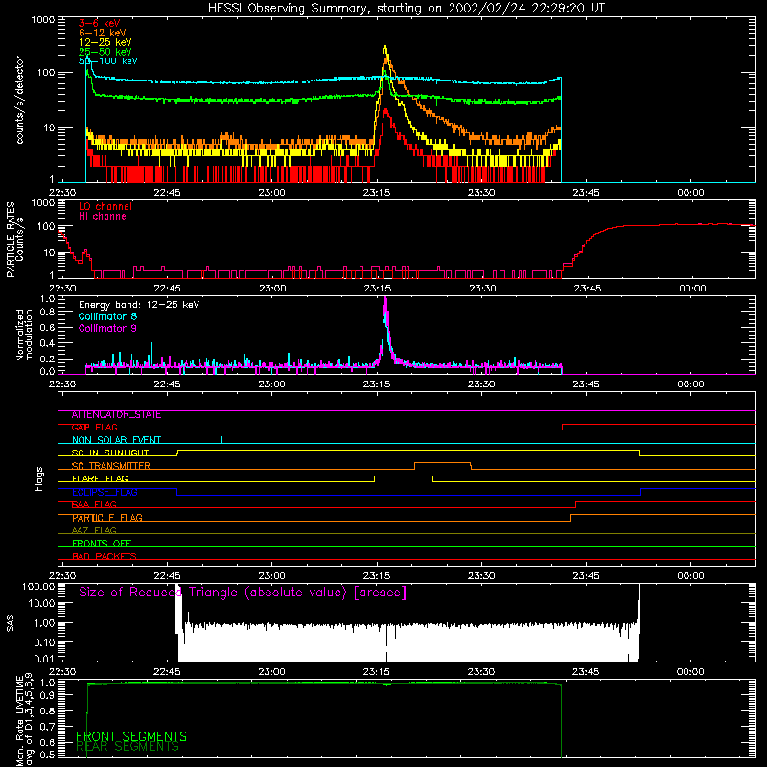Click the Flags panel axis label
The height and width of the screenshot is (767, 767).
pyautogui.click(x=39, y=478)
